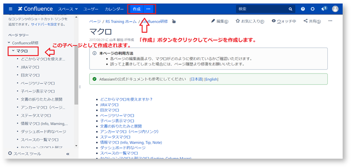Viewport: 351px width, 167px height.
Task: Open ダッシュボード的なページ in page tree
Action: coord(43,132)
